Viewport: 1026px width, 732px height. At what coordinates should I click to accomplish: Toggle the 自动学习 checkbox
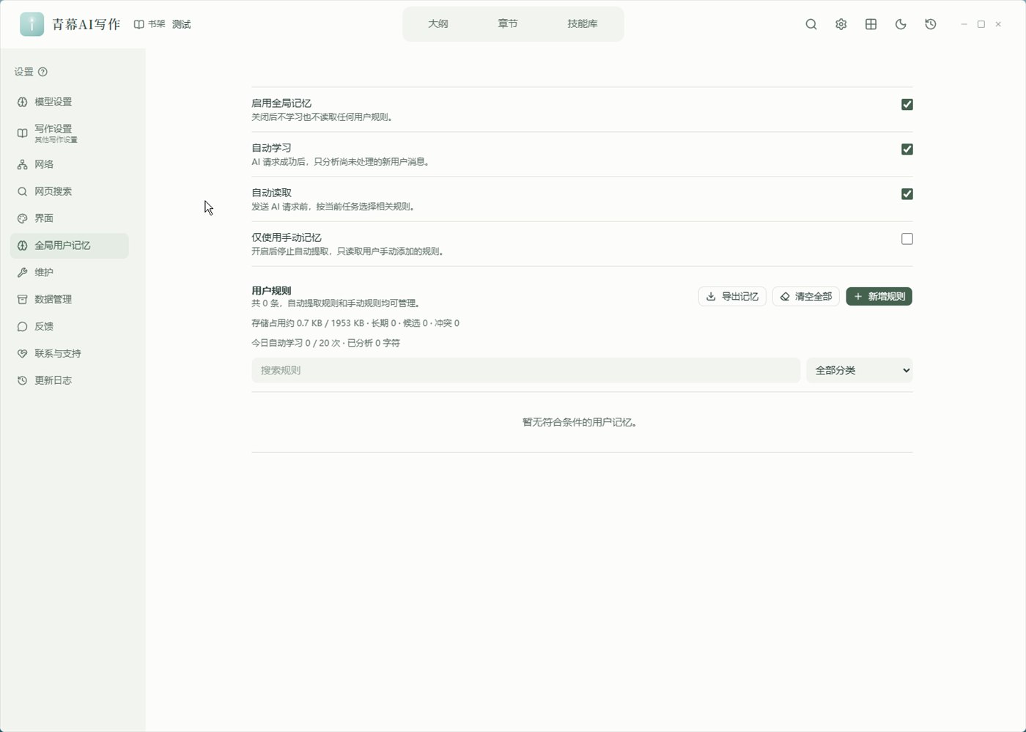click(x=907, y=149)
